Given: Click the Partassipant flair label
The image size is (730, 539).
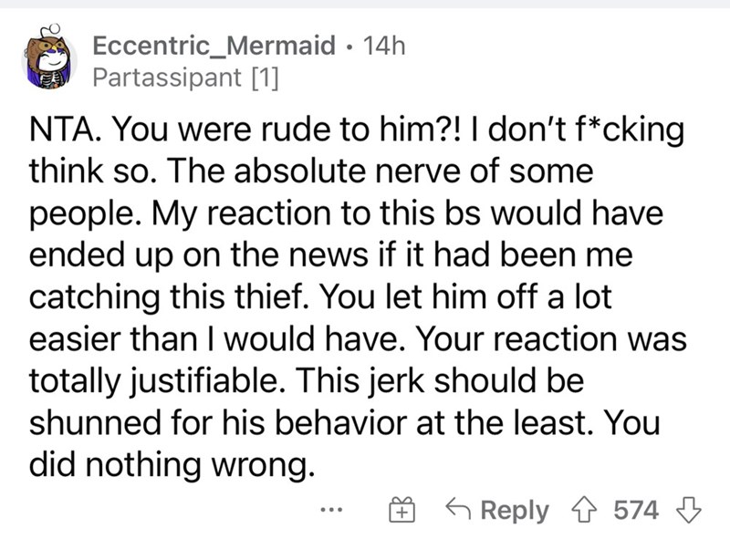Looking at the screenshot, I should coord(167,78).
